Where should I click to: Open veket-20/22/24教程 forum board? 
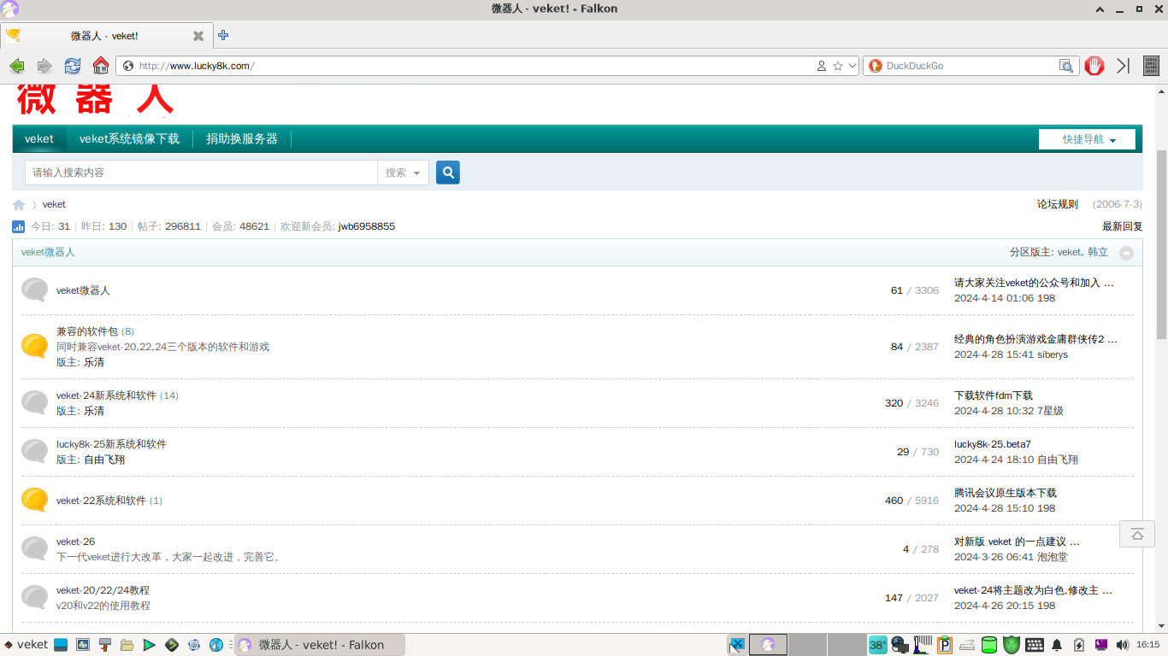[103, 590]
